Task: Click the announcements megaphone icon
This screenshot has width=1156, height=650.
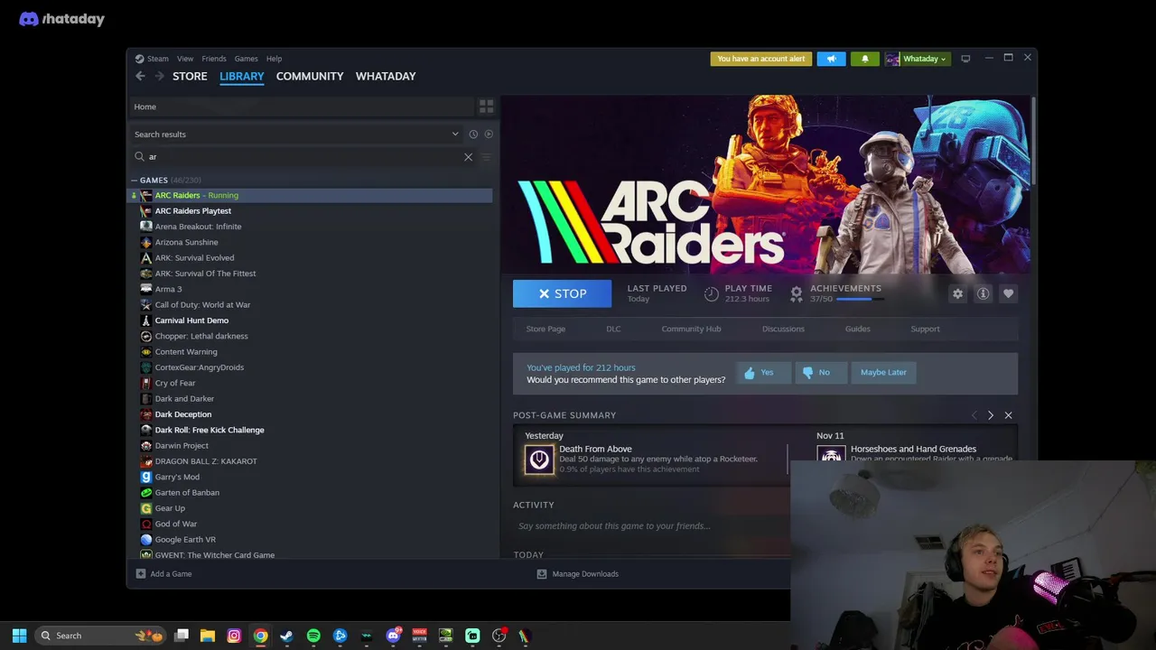Action: click(831, 59)
